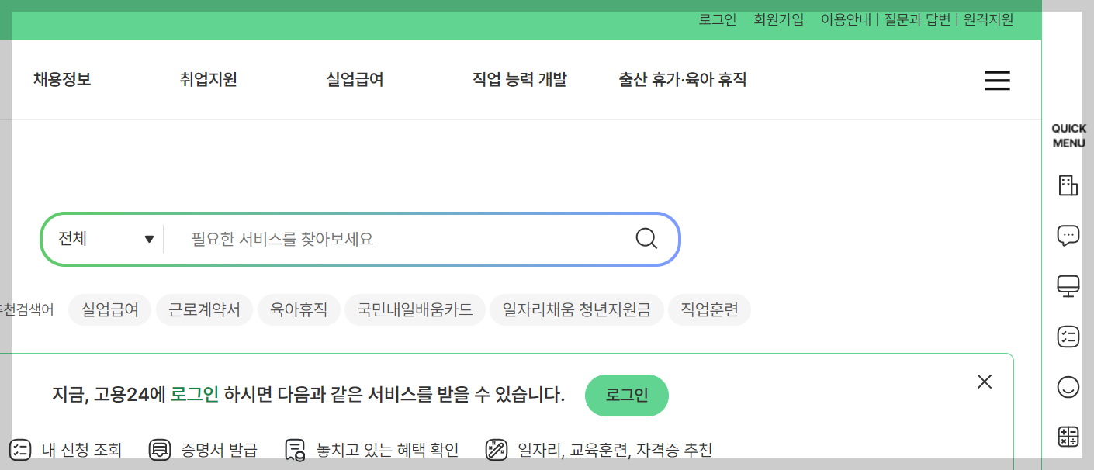Click the magnifier search icon

pos(646,238)
